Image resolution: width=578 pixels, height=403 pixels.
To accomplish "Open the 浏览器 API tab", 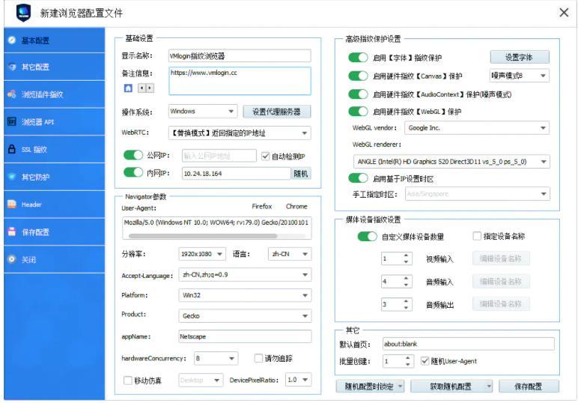I will 55,121.
